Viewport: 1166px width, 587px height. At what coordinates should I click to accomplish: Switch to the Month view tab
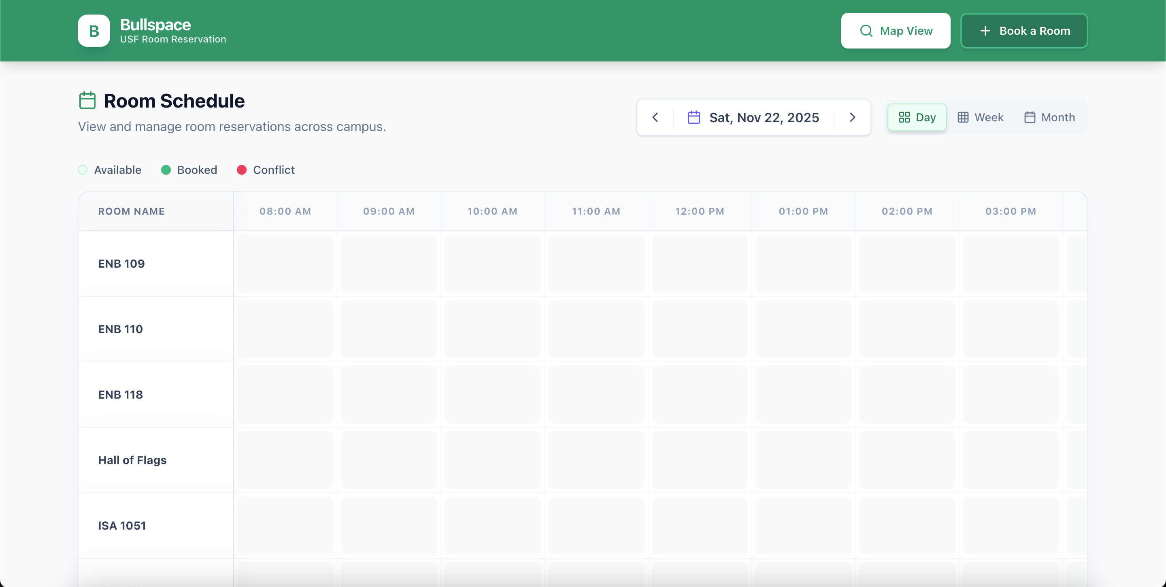tap(1049, 118)
